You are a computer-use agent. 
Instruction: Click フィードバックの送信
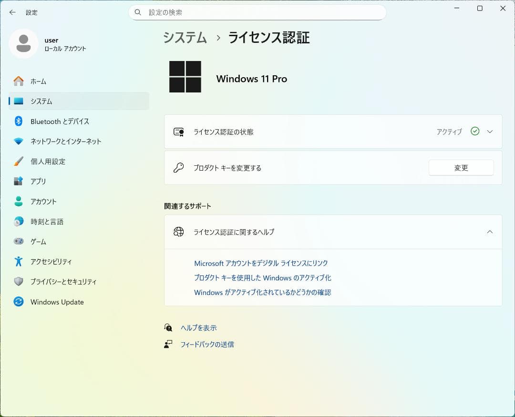tap(206, 344)
